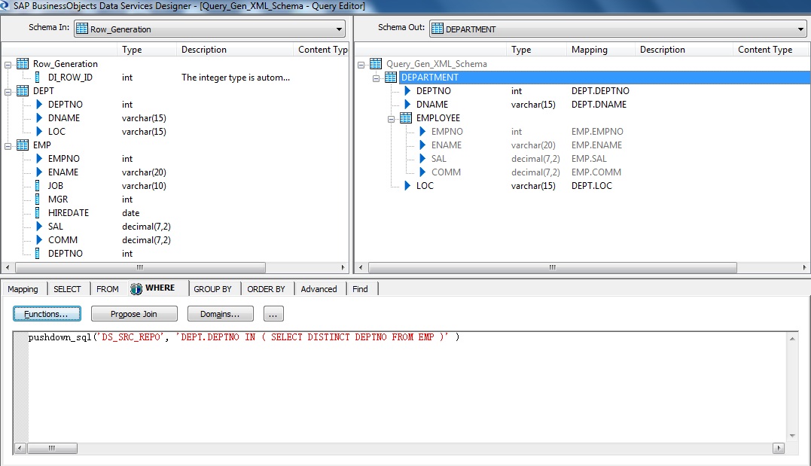The height and width of the screenshot is (466, 811).
Task: Click the arrow icon next to output SAL
Action: coord(422,159)
